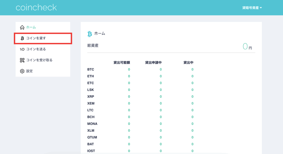Click the QR code icon in sidebar
Viewport: 283px width, 154px height.
pos(22,60)
